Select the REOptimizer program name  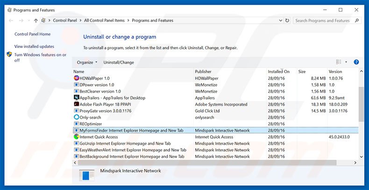click(91, 124)
